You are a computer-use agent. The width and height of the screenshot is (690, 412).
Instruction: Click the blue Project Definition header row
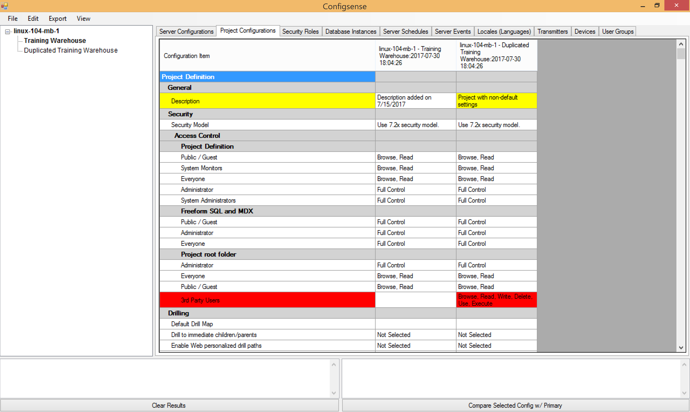267,77
